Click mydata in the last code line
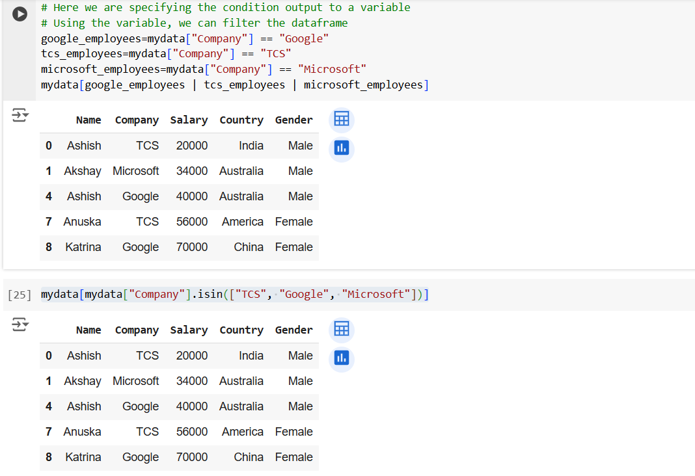This screenshot has height=476, width=695. coord(59,85)
